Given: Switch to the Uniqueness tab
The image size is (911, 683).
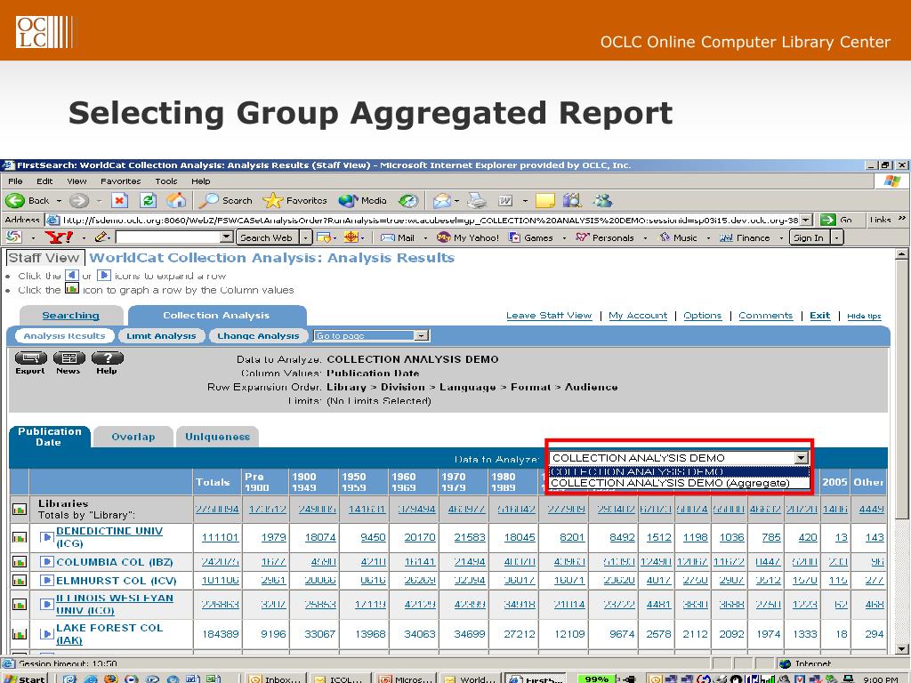Looking at the screenshot, I should pos(217,437).
